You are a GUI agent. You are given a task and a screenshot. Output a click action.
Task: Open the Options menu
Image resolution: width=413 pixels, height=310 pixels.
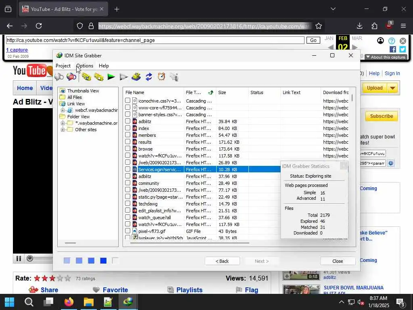tap(85, 66)
